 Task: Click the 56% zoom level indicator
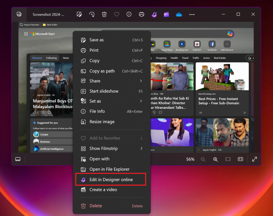[x=190, y=159]
